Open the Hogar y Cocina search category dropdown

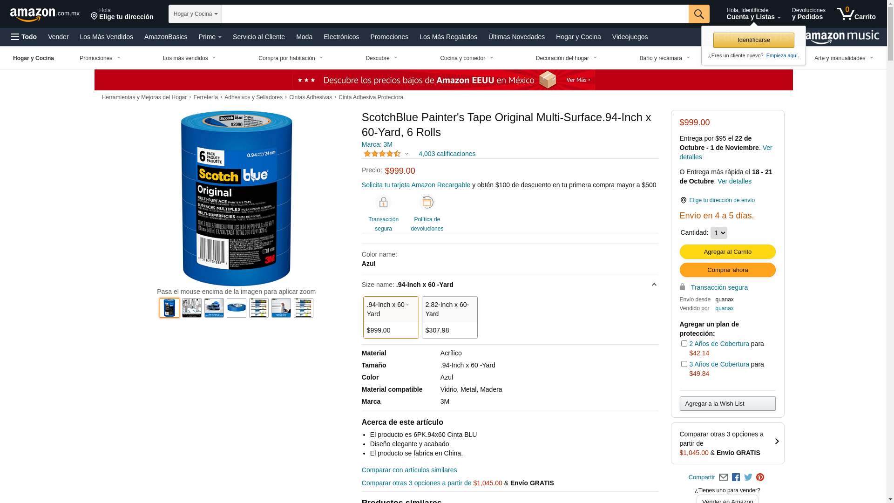point(195,14)
